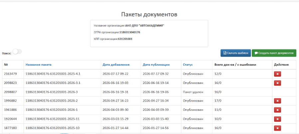Click package name 1186313040176-631201001-2026-3
This screenshot has width=299, height=134.
(52, 92)
